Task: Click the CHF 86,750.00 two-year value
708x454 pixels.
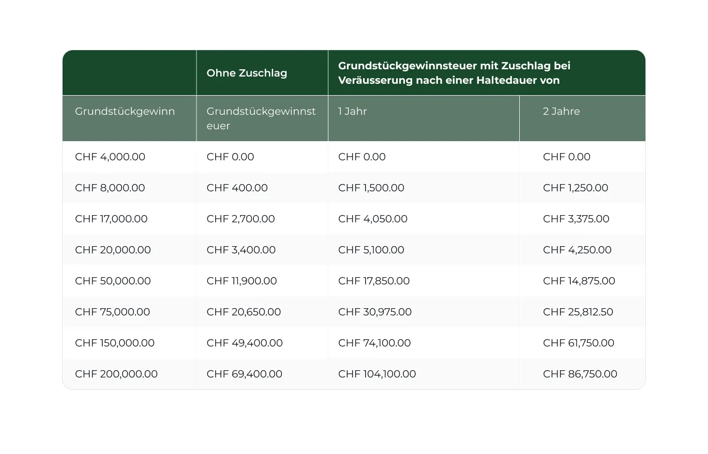Action: 580,374
